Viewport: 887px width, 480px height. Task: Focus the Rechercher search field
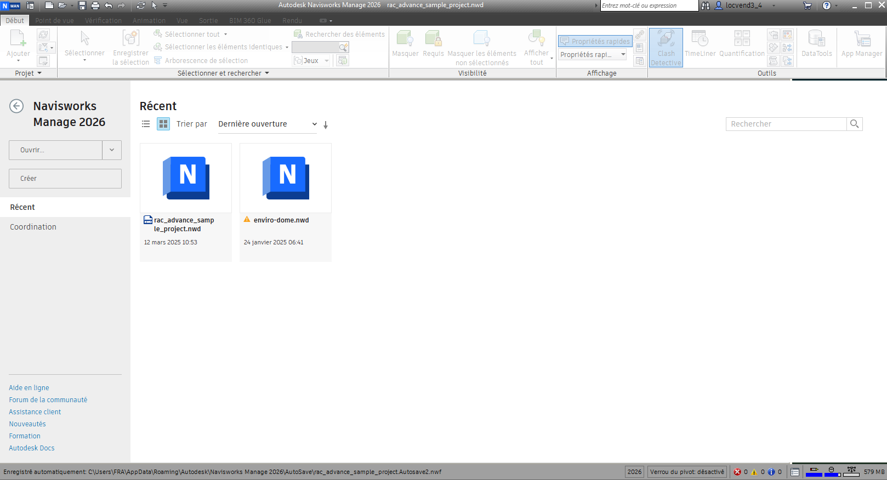786,124
